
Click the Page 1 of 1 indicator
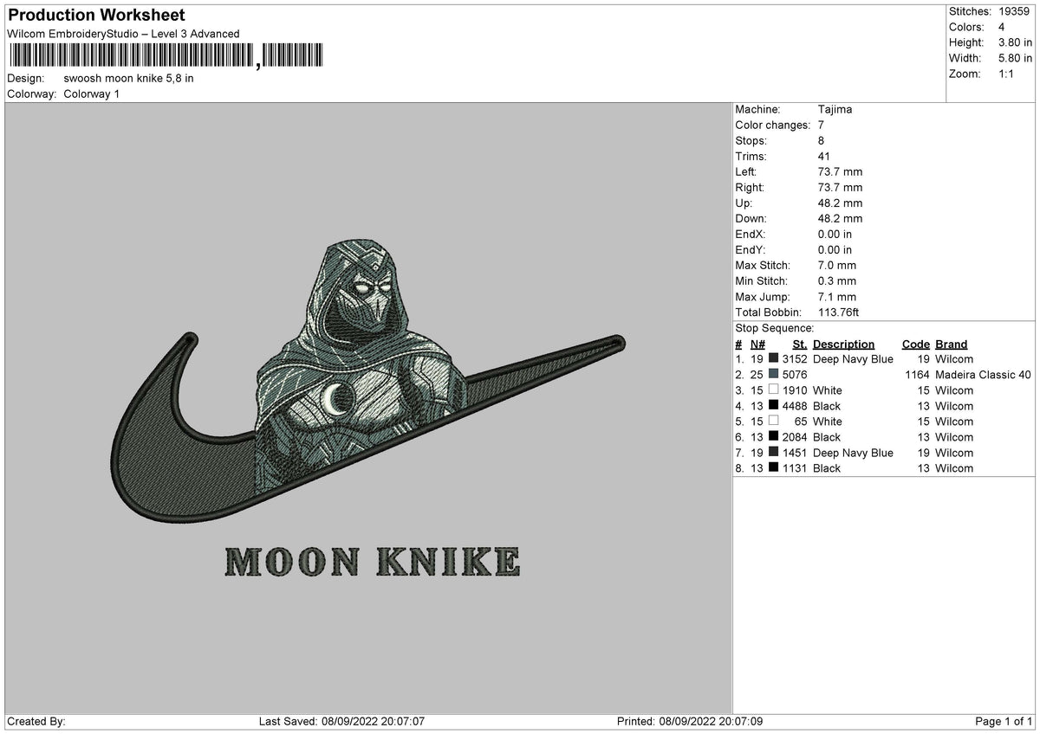click(x=1005, y=719)
